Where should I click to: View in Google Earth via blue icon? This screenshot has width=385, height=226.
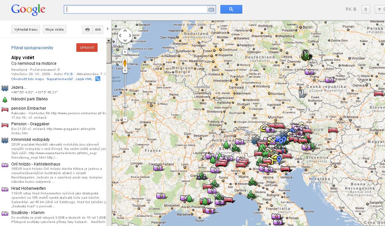98,79
